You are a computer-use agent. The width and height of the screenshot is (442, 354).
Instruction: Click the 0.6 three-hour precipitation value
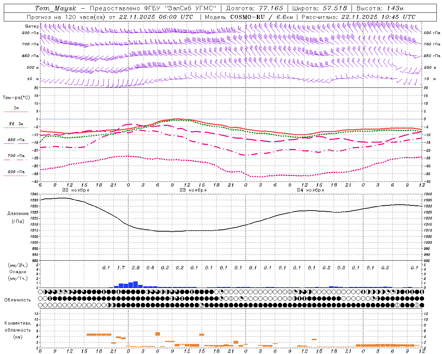[x=150, y=268]
